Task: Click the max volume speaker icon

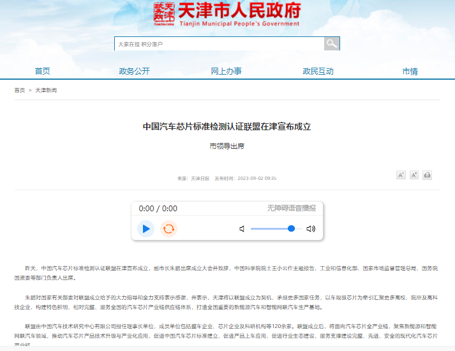Action: tap(311, 229)
